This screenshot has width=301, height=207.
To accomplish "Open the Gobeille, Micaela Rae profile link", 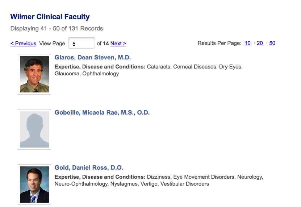I will coord(102,112).
